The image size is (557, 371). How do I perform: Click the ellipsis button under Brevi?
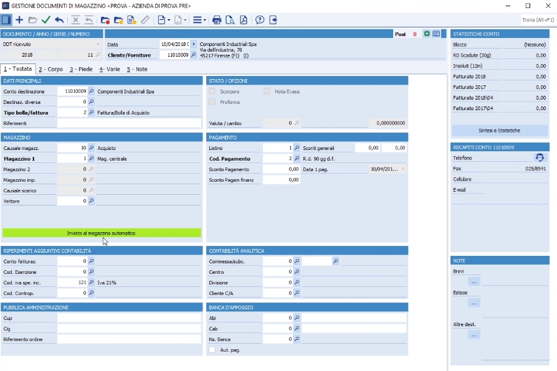point(474,281)
